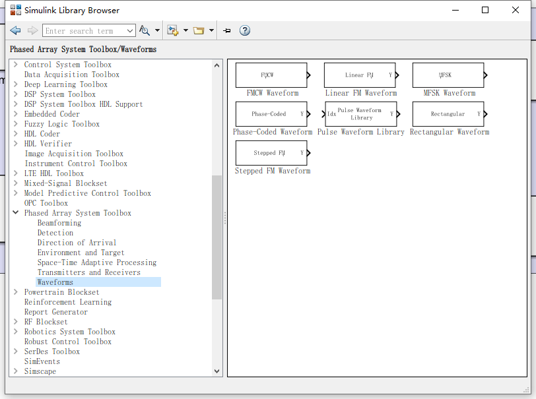The image size is (536, 399).
Task: Open Space-Time Adaptive Processing sublibrary
Action: click(x=97, y=262)
